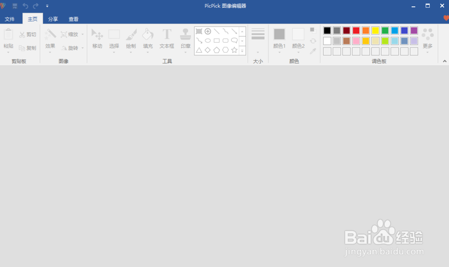The width and height of the screenshot is (449, 267).
Task: Click the 缩放 (Resize) button
Action: (x=70, y=35)
